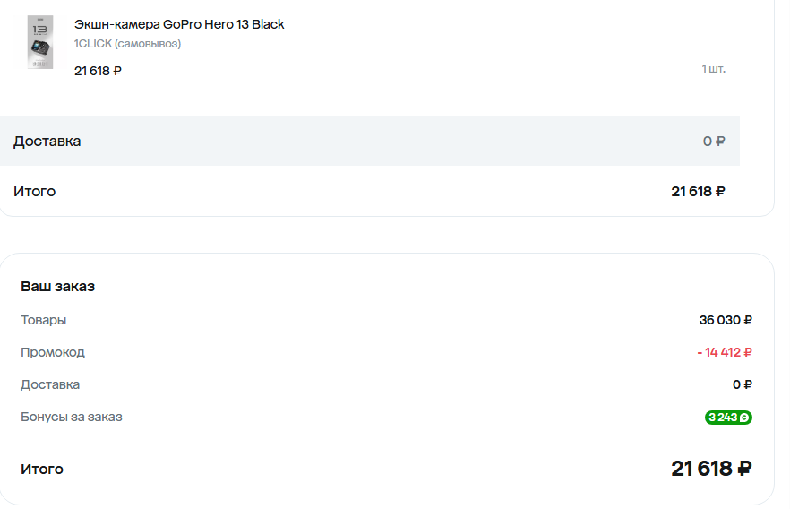The width and height of the screenshot is (790, 509).
Task: Click delivery 0 ₽ in Ваш заказ summary
Action: (742, 384)
